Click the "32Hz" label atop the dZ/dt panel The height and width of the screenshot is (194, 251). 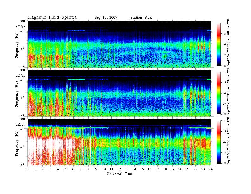click(23, 119)
